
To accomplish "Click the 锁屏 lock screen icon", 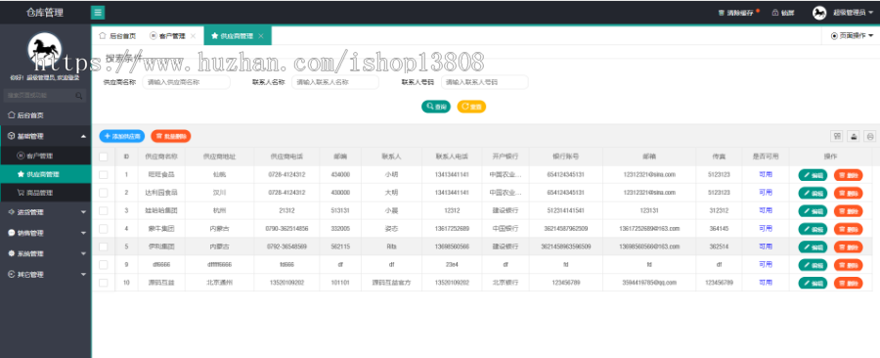I will tap(775, 13).
